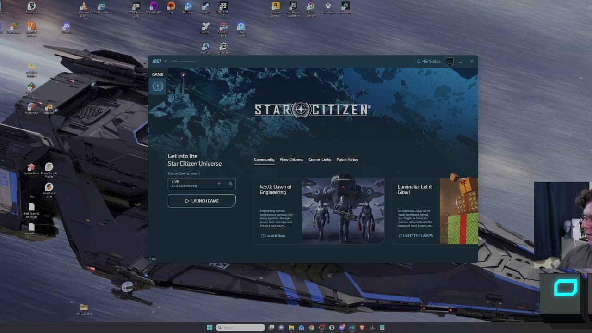Open the RSI Status link
Image resolution: width=592 pixels, height=333 pixels.
click(x=429, y=61)
